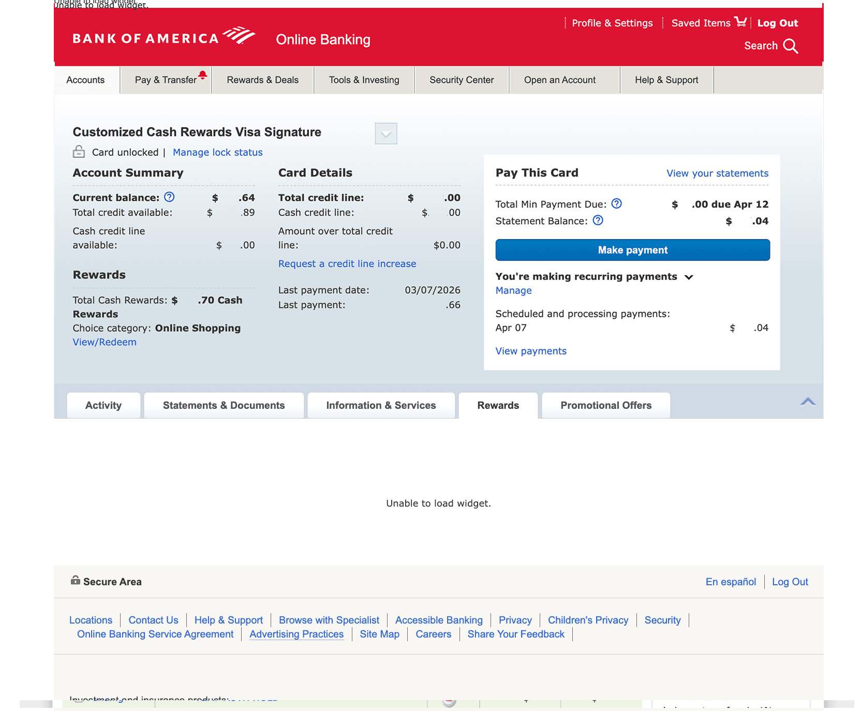Open Help & Support menu
This screenshot has height=711, width=861.
pyautogui.click(x=666, y=80)
